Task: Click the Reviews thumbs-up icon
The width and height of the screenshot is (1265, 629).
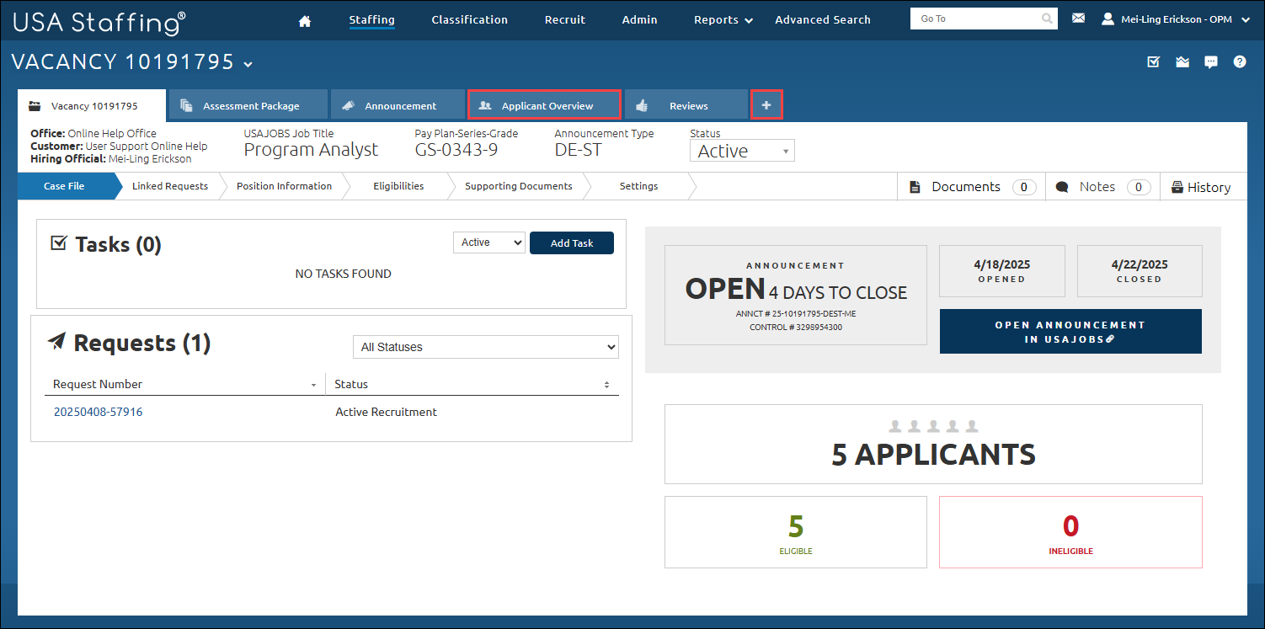Action: [642, 105]
